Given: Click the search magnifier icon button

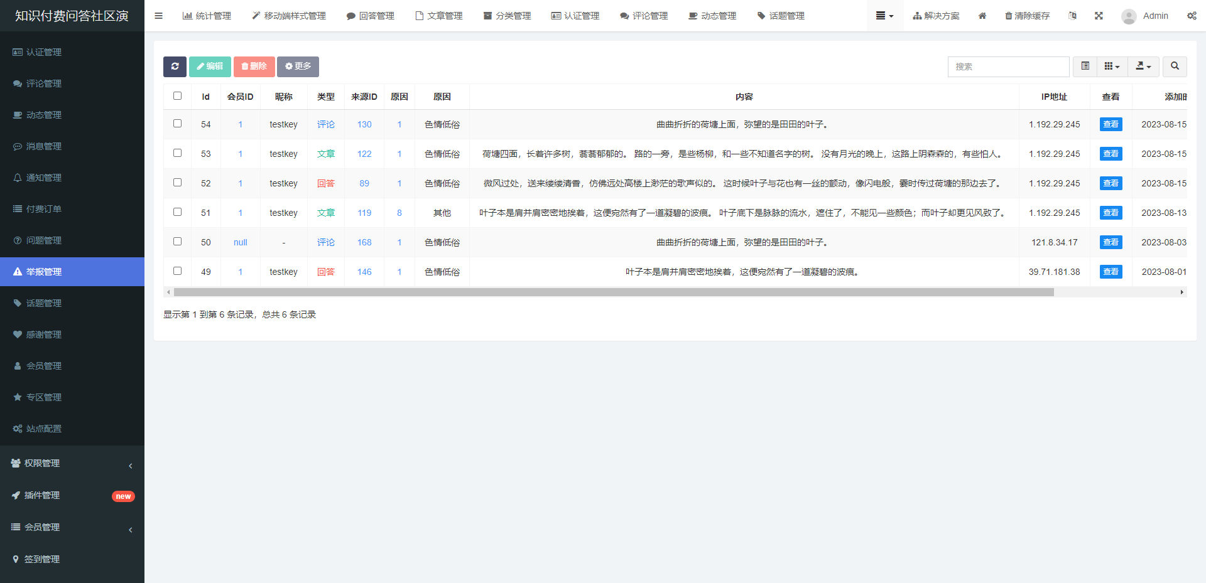Looking at the screenshot, I should pos(1175,67).
